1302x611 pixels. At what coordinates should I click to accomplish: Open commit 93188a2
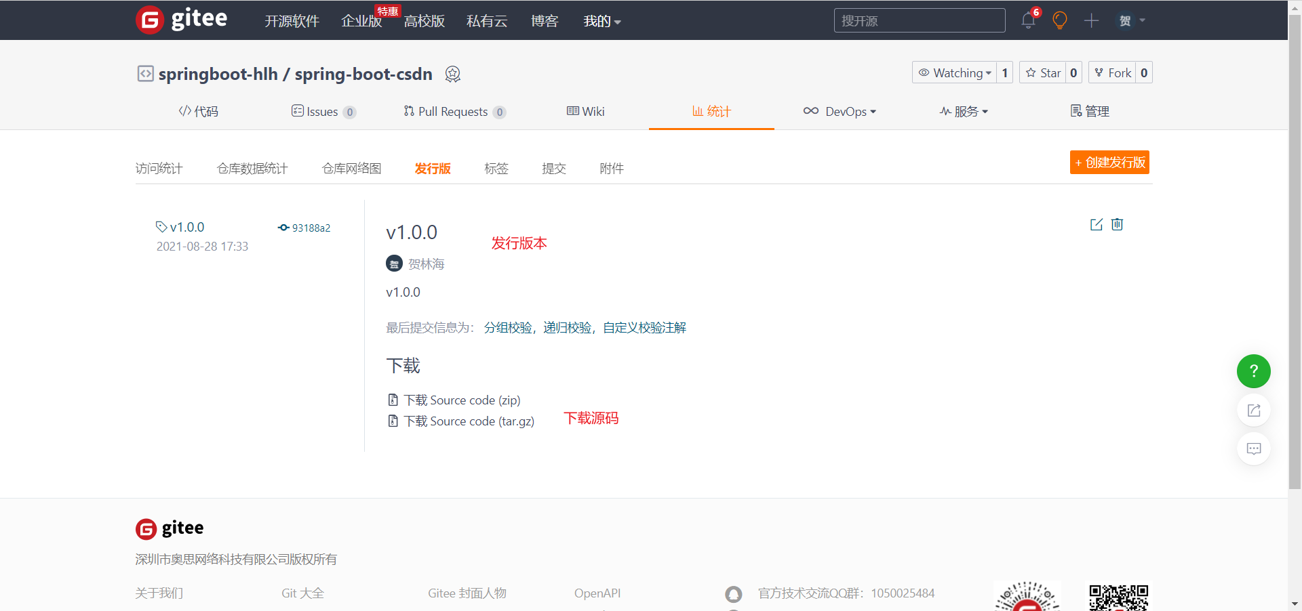pos(304,228)
